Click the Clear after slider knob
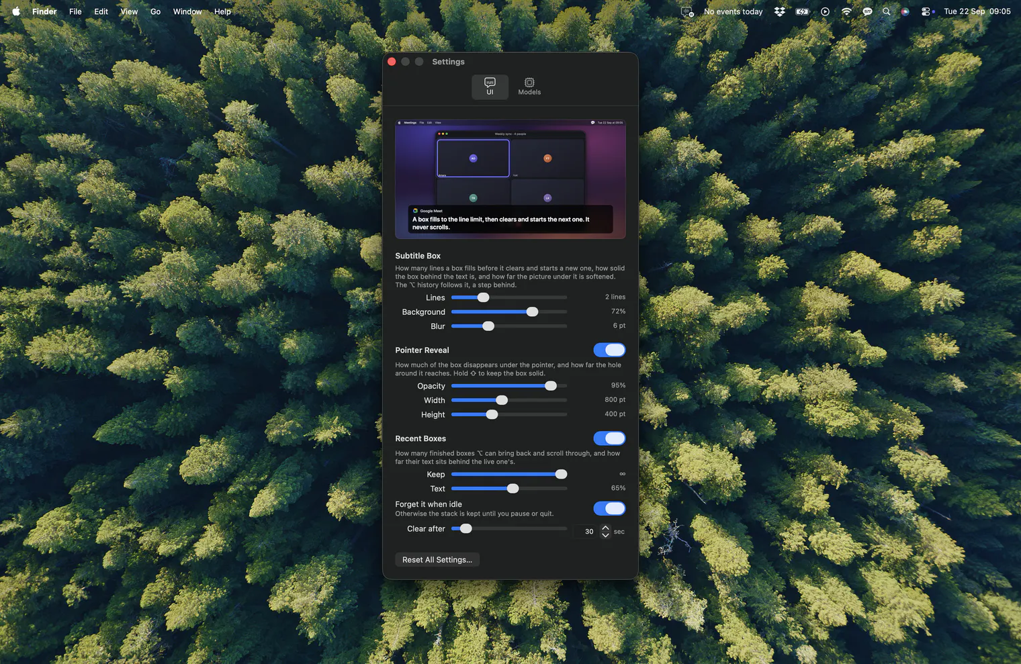This screenshot has width=1021, height=664. coord(465,528)
